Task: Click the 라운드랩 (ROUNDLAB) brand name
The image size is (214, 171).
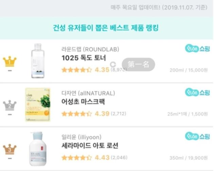Action: tap(90, 49)
